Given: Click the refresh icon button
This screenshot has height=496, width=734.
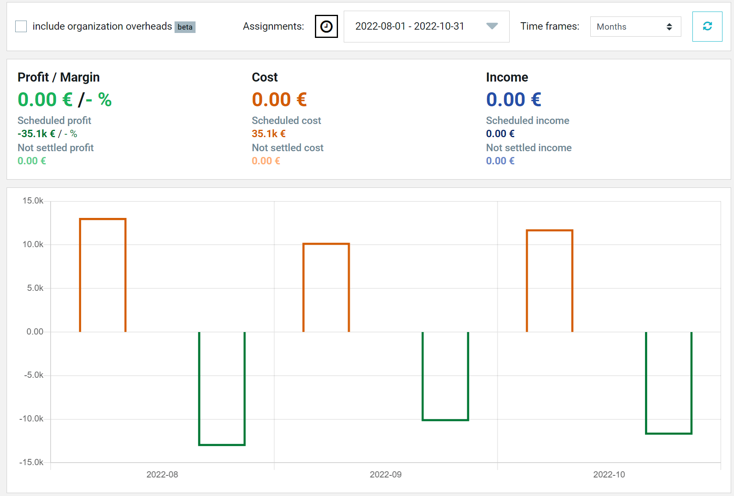Looking at the screenshot, I should point(707,26).
